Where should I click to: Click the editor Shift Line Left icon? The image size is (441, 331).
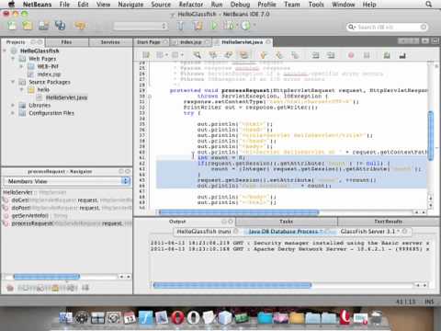point(315,55)
